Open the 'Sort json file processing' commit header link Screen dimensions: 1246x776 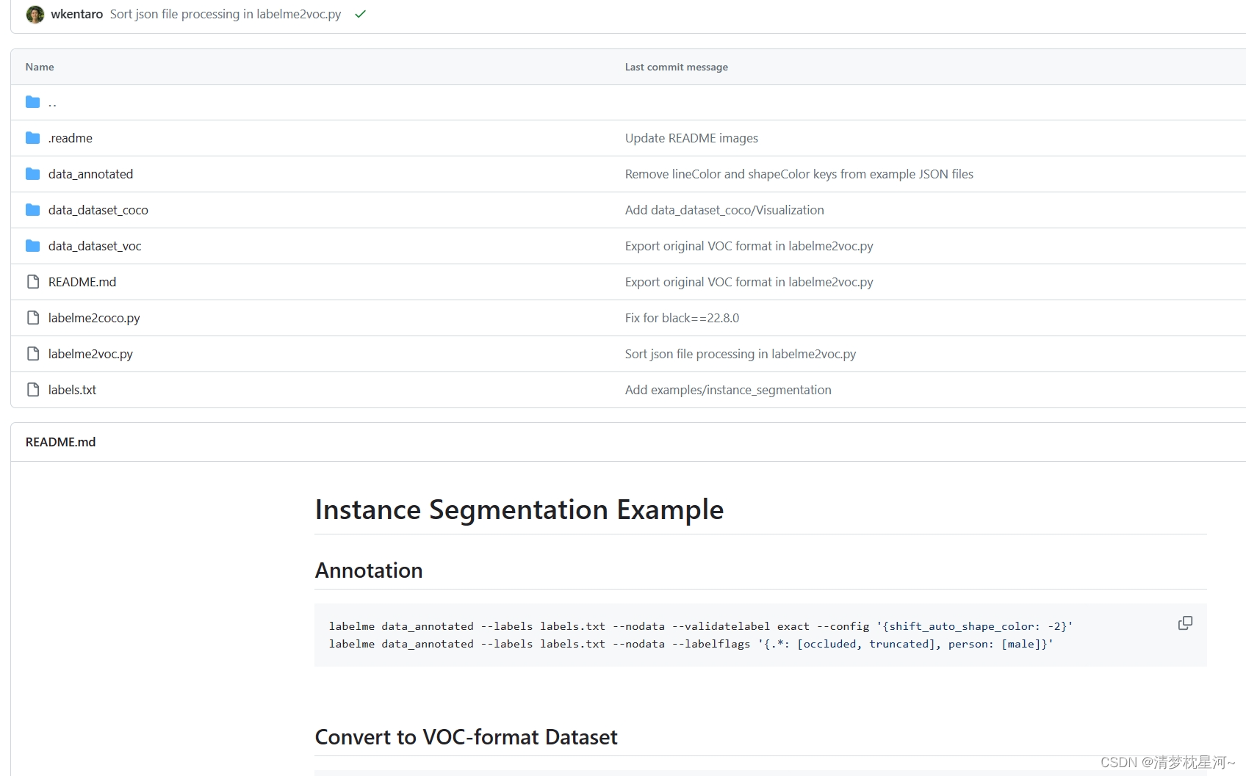226,14
